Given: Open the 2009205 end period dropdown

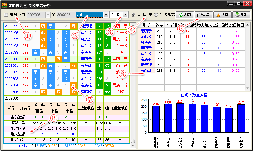Looking at the screenshot, I should pos(73,15).
